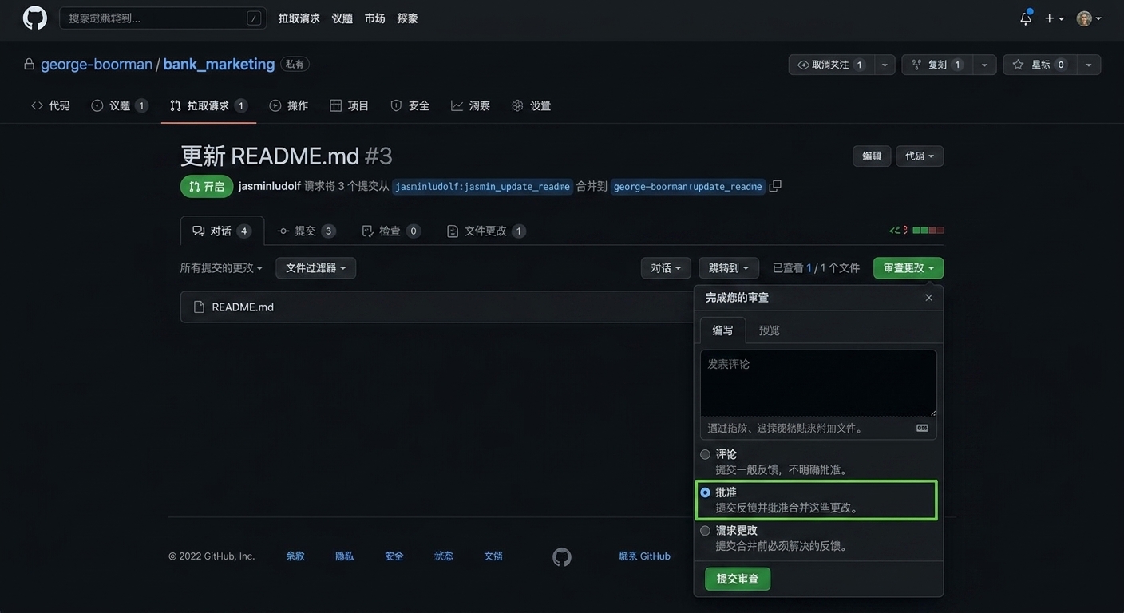Viewport: 1124px width, 613px height.
Task: Switch to the 安全 repository tab
Action: point(410,105)
